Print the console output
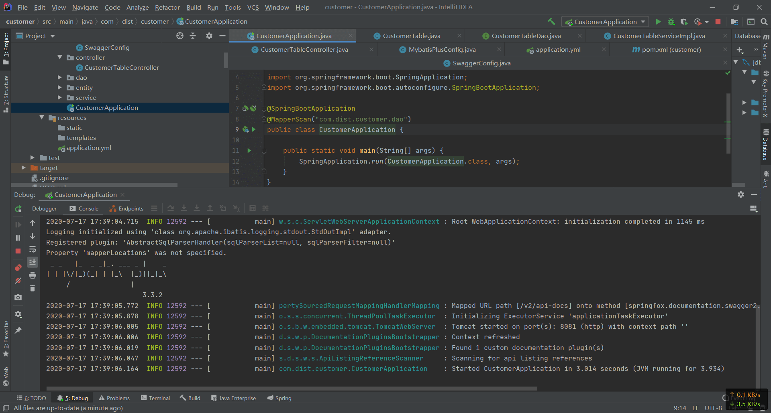771x413 pixels. coord(33,275)
